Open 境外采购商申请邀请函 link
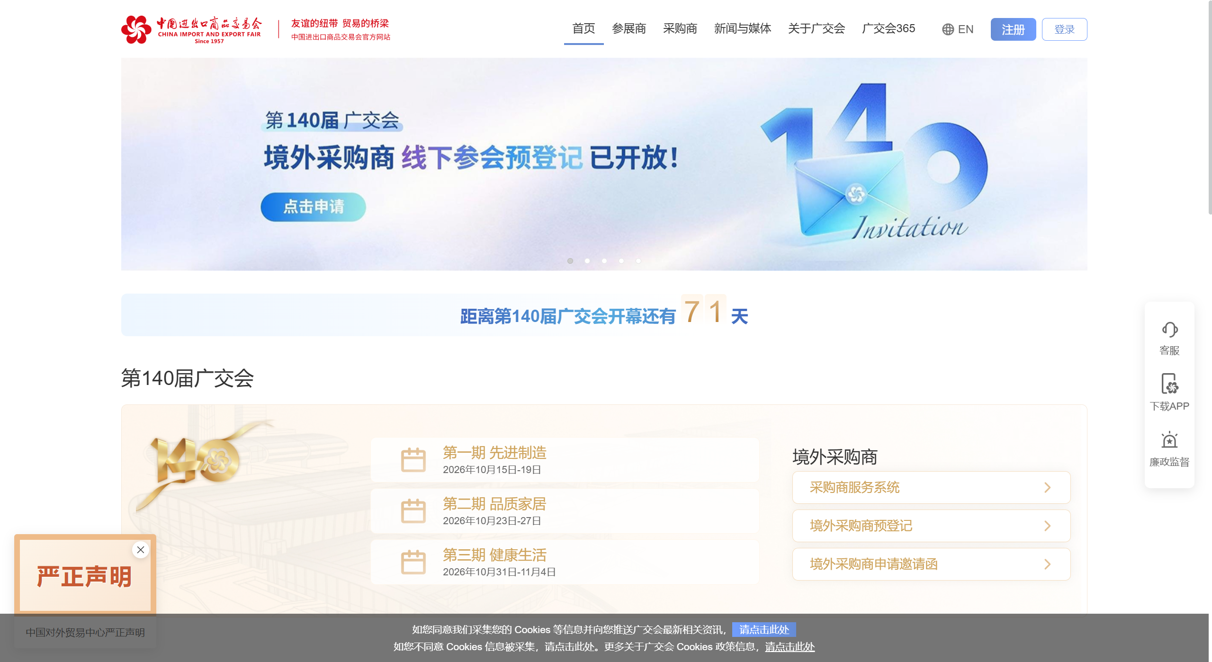Viewport: 1212px width, 662px height. point(931,564)
